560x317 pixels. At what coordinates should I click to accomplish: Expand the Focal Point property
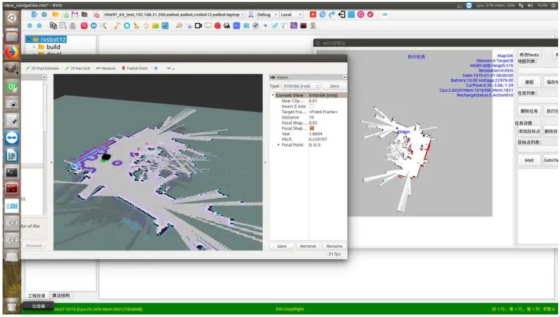click(278, 145)
